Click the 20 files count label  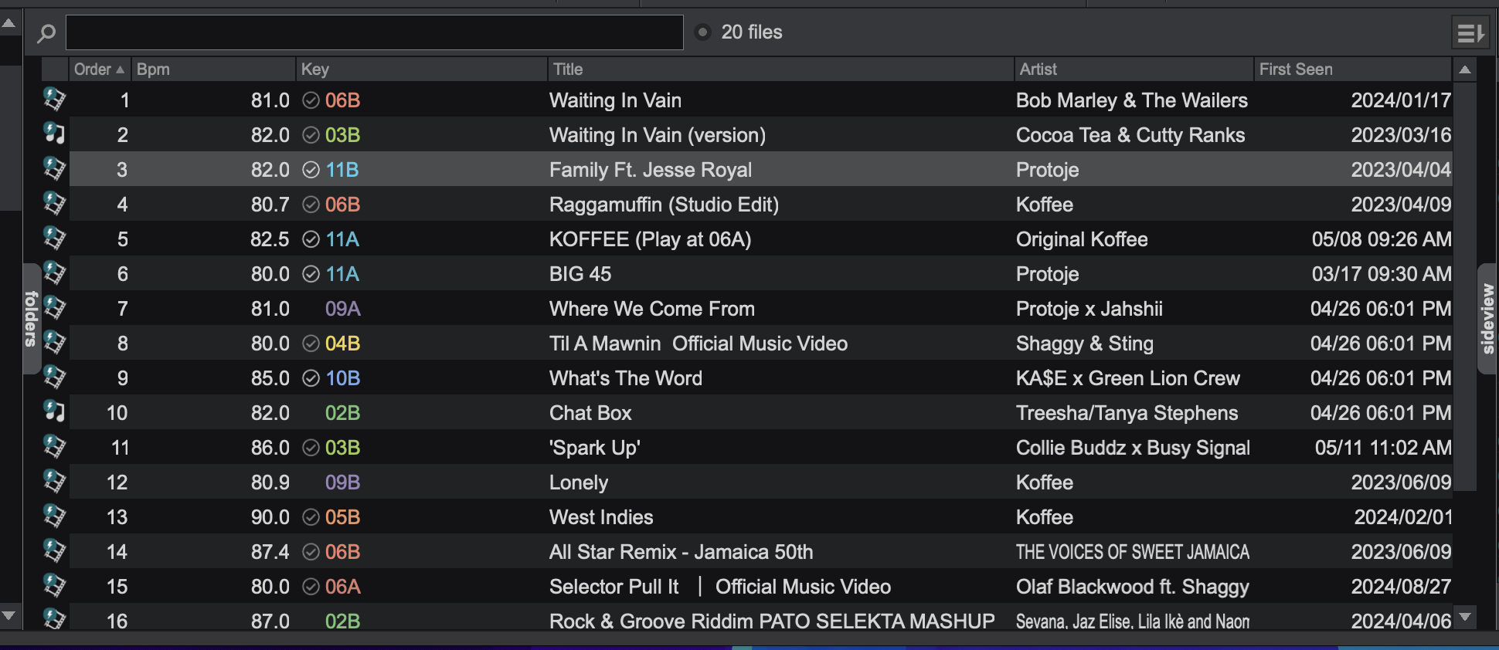pos(752,32)
